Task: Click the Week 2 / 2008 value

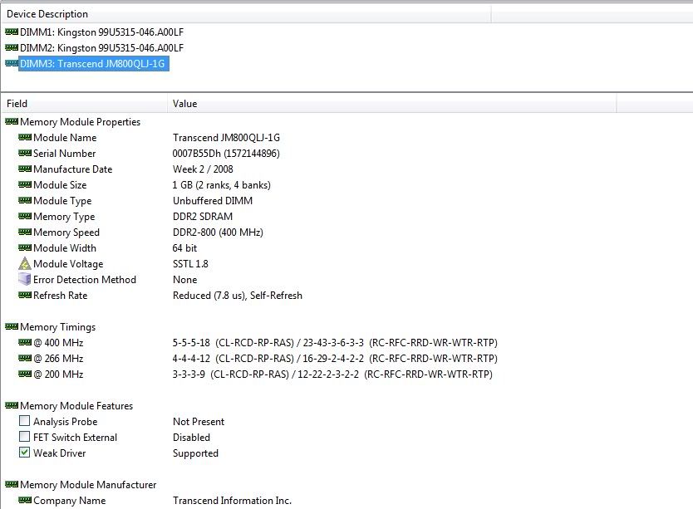Action: [x=203, y=169]
